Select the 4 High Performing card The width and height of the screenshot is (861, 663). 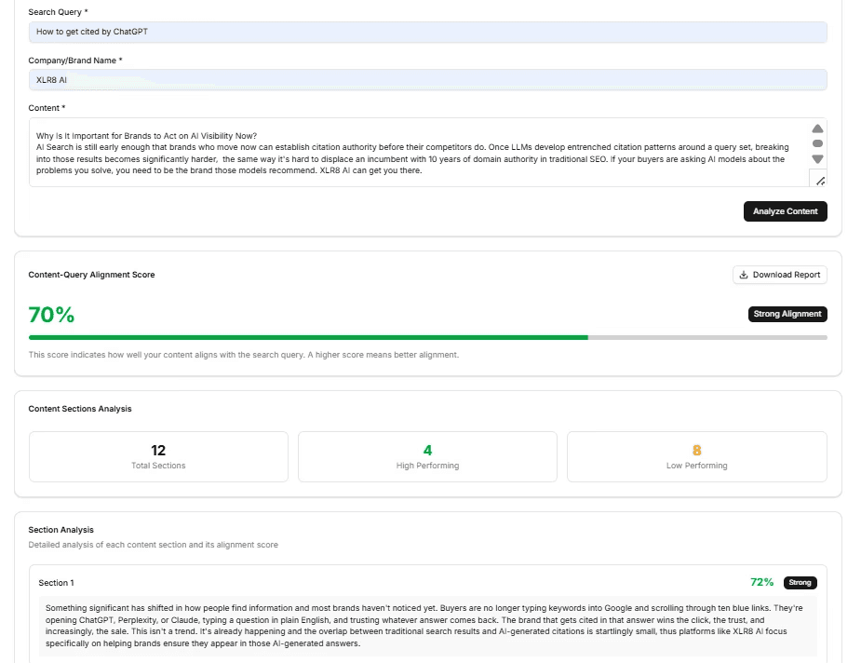pyautogui.click(x=427, y=456)
